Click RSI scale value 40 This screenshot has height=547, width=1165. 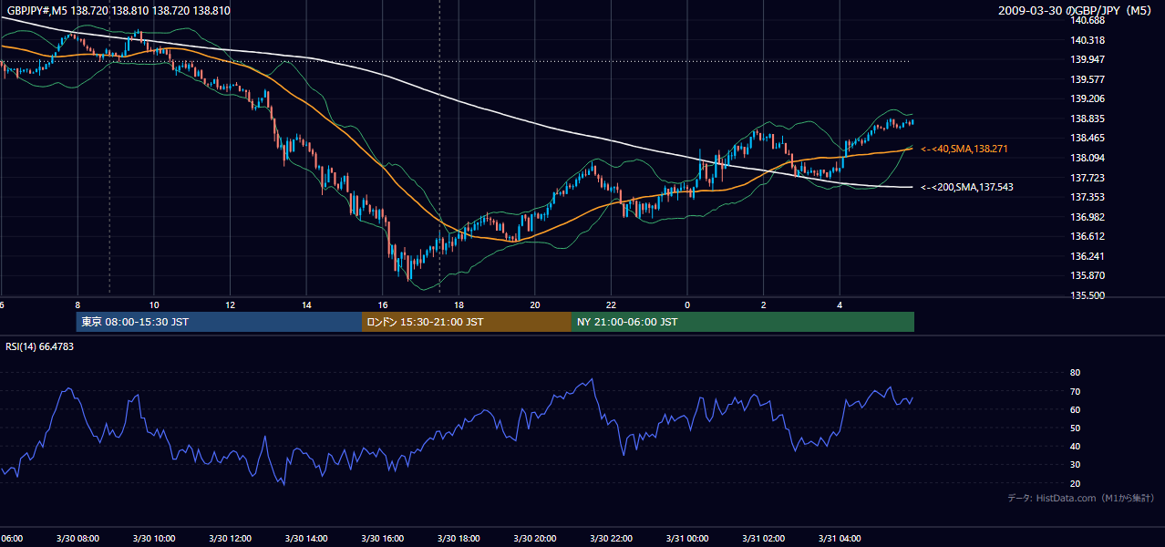pyautogui.click(x=1075, y=446)
